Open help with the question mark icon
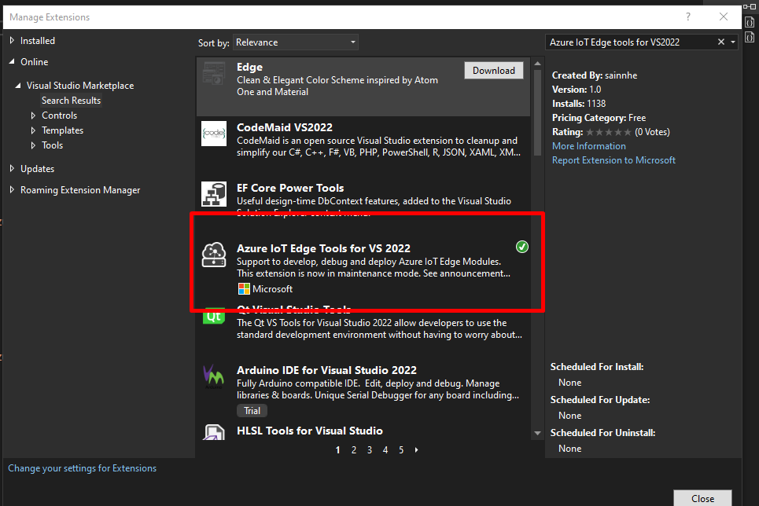Image resolution: width=759 pixels, height=506 pixels. [688, 17]
